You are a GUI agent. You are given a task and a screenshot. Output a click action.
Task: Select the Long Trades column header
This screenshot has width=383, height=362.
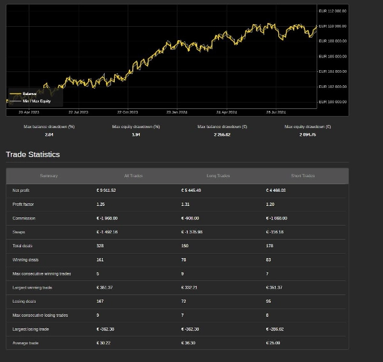coord(218,176)
